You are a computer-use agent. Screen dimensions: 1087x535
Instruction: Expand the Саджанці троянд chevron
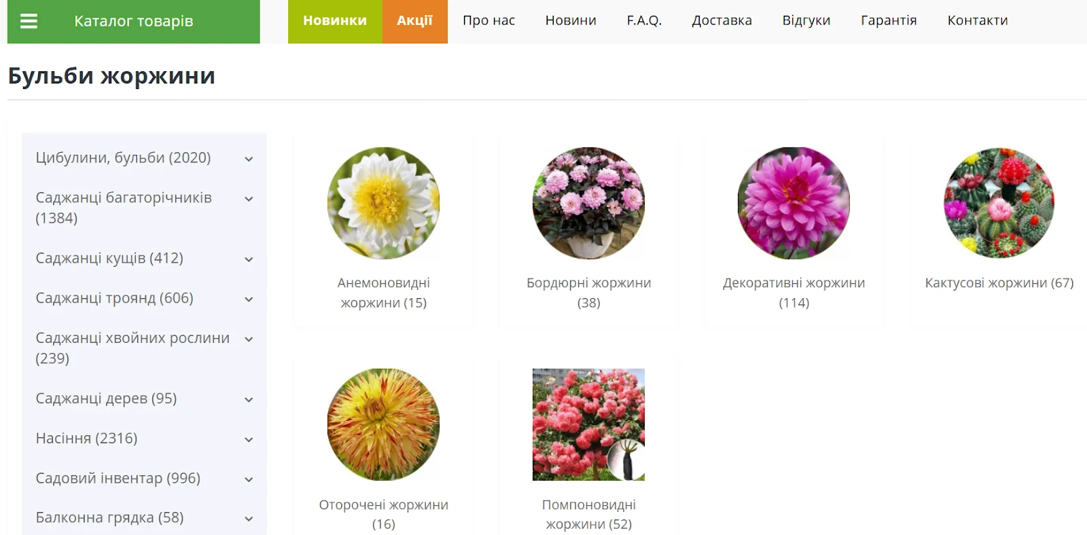(249, 299)
